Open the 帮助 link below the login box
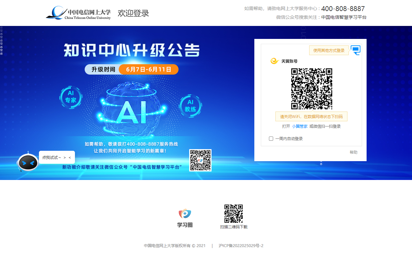This screenshot has height=274, width=412. (x=354, y=152)
